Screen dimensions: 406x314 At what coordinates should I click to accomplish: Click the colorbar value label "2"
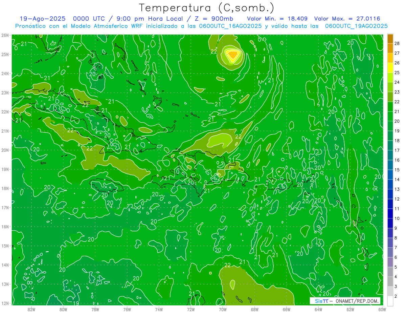(396, 296)
